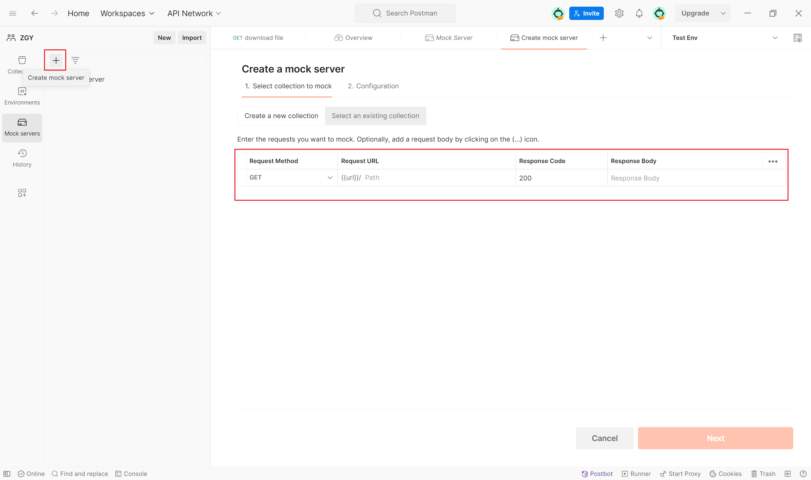
Task: Click the Home link
Action: point(78,13)
